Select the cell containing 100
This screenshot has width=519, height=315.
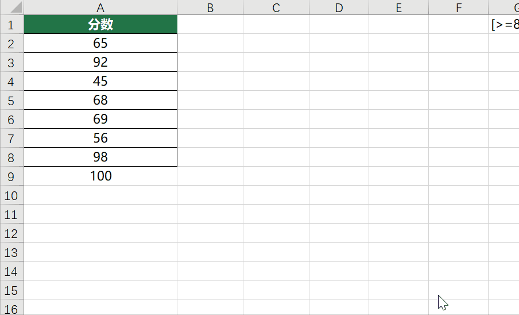pos(100,176)
